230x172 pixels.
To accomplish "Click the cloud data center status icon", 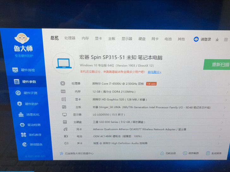I will (x=62, y=153).
